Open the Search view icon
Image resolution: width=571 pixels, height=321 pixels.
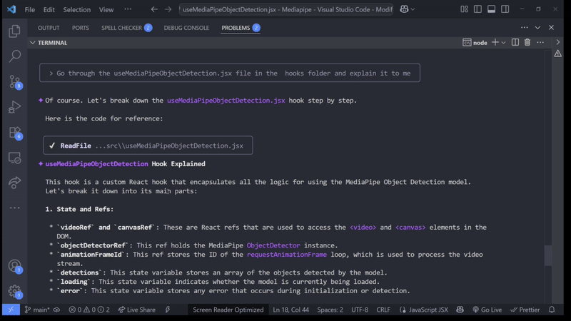pyautogui.click(x=14, y=56)
